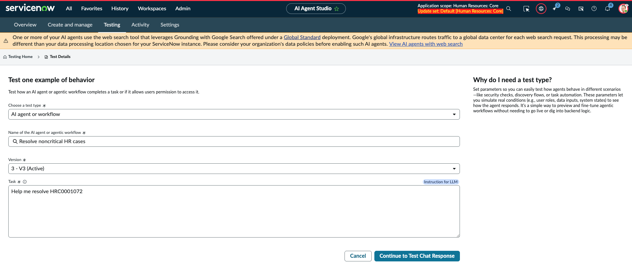Screen dimensions: 632x273
Task: Open the chat conversations icon
Action: tap(568, 9)
